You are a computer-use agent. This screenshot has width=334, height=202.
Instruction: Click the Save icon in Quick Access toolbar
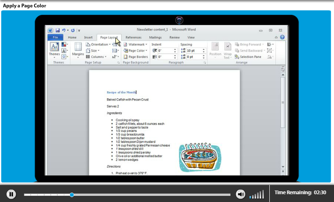point(57,30)
